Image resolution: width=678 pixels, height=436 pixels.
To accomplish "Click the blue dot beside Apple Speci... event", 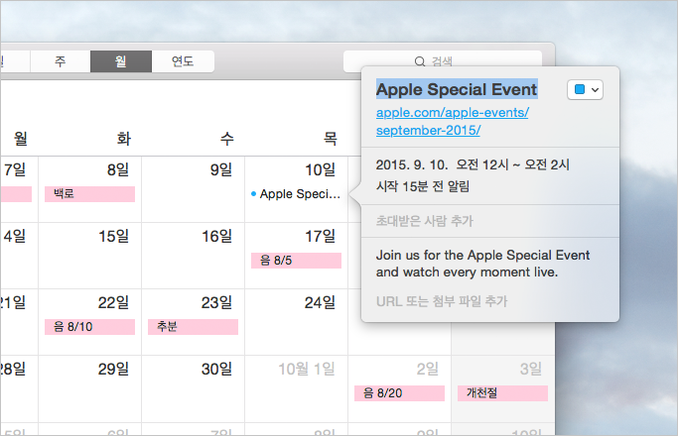I will [x=253, y=194].
